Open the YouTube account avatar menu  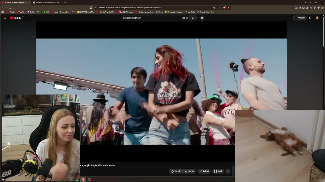pos(317,18)
